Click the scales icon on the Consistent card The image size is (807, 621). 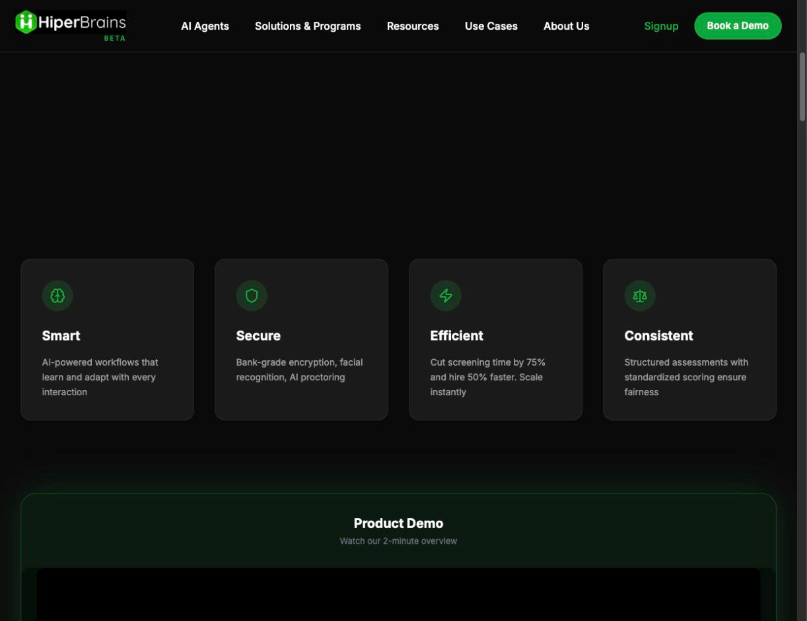(639, 295)
